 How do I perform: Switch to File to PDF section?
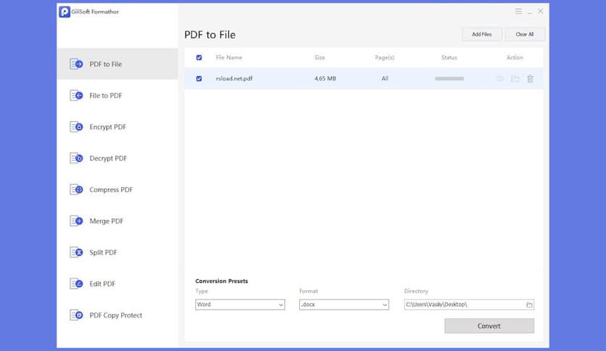pyautogui.click(x=117, y=95)
